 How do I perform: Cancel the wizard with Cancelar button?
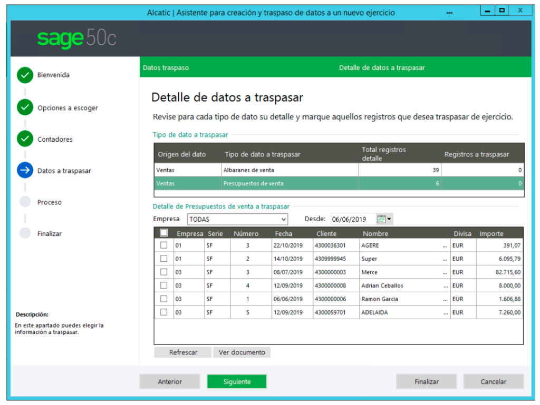coord(494,382)
